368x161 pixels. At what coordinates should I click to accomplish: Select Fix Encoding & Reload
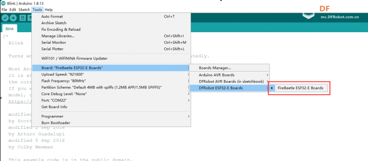tap(111, 30)
